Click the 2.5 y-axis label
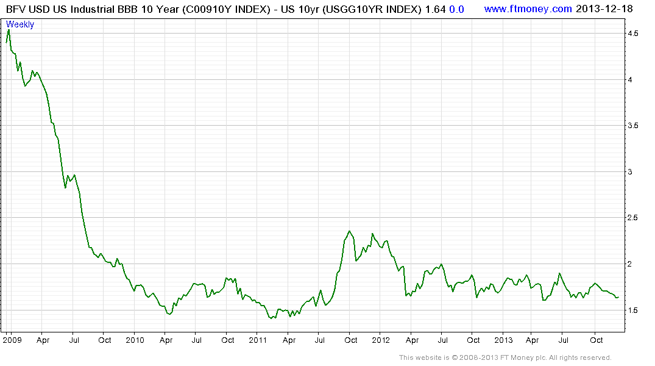 click(633, 218)
